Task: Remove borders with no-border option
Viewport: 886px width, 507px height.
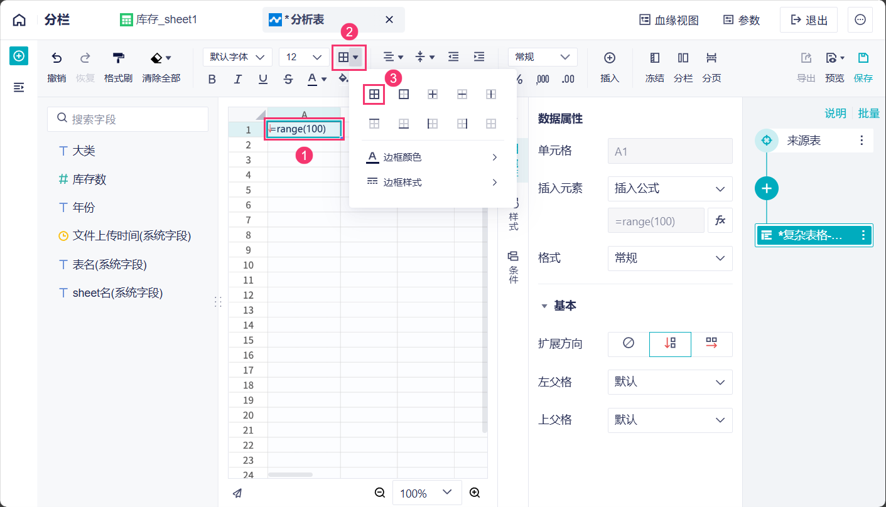Action: (491, 124)
